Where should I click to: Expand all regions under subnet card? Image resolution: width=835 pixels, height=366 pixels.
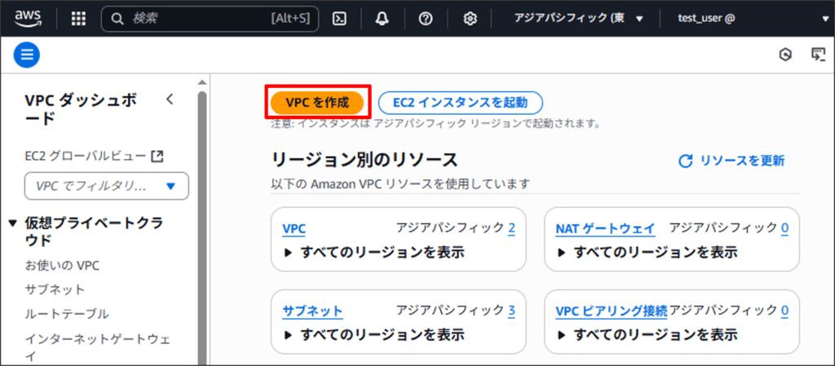coord(373,334)
